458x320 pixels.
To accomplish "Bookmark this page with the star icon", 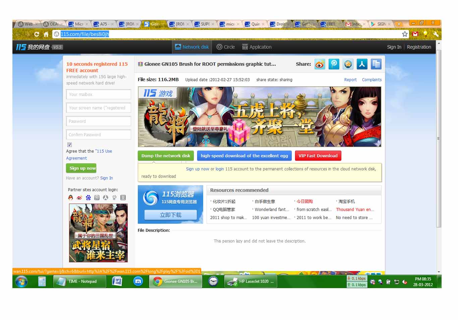I will click(x=405, y=34).
